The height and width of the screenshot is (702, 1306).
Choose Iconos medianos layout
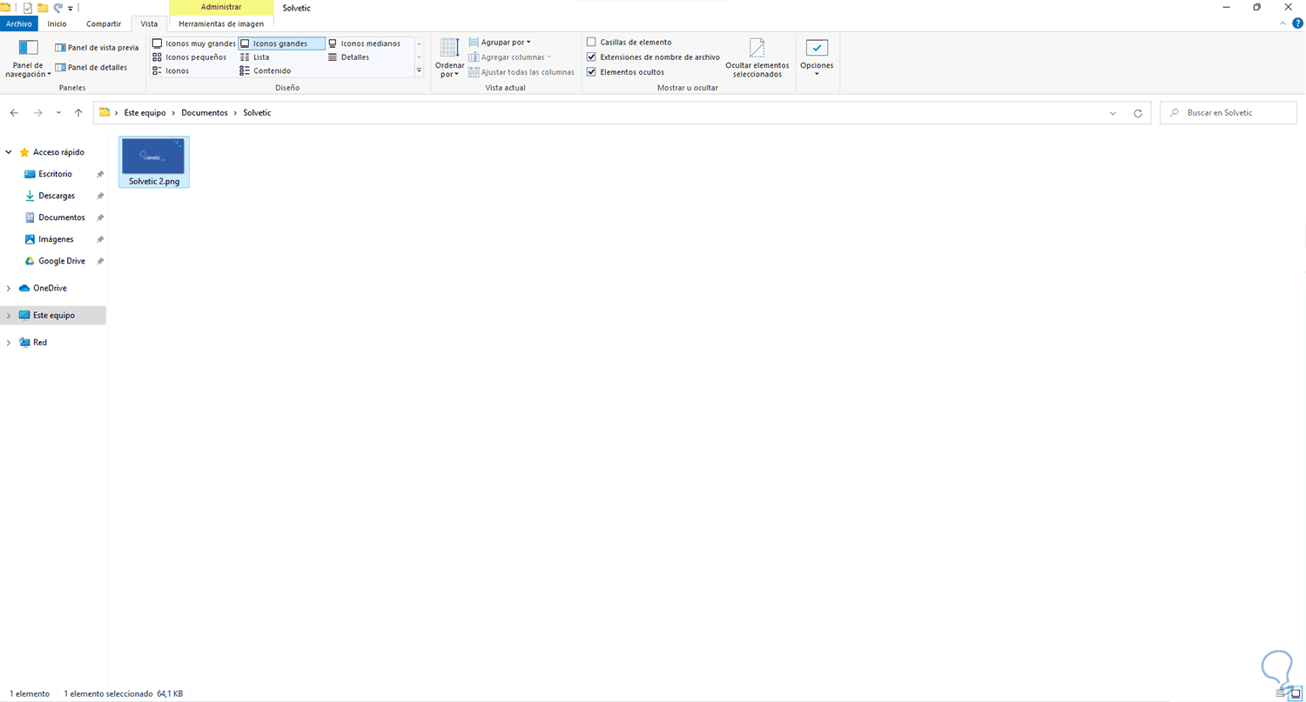pos(364,43)
